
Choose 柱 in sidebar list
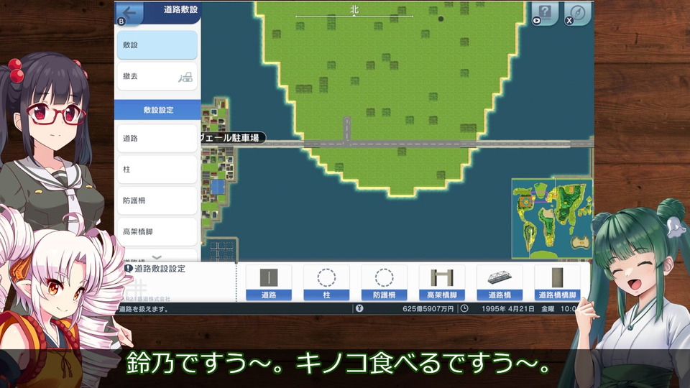[x=157, y=170]
